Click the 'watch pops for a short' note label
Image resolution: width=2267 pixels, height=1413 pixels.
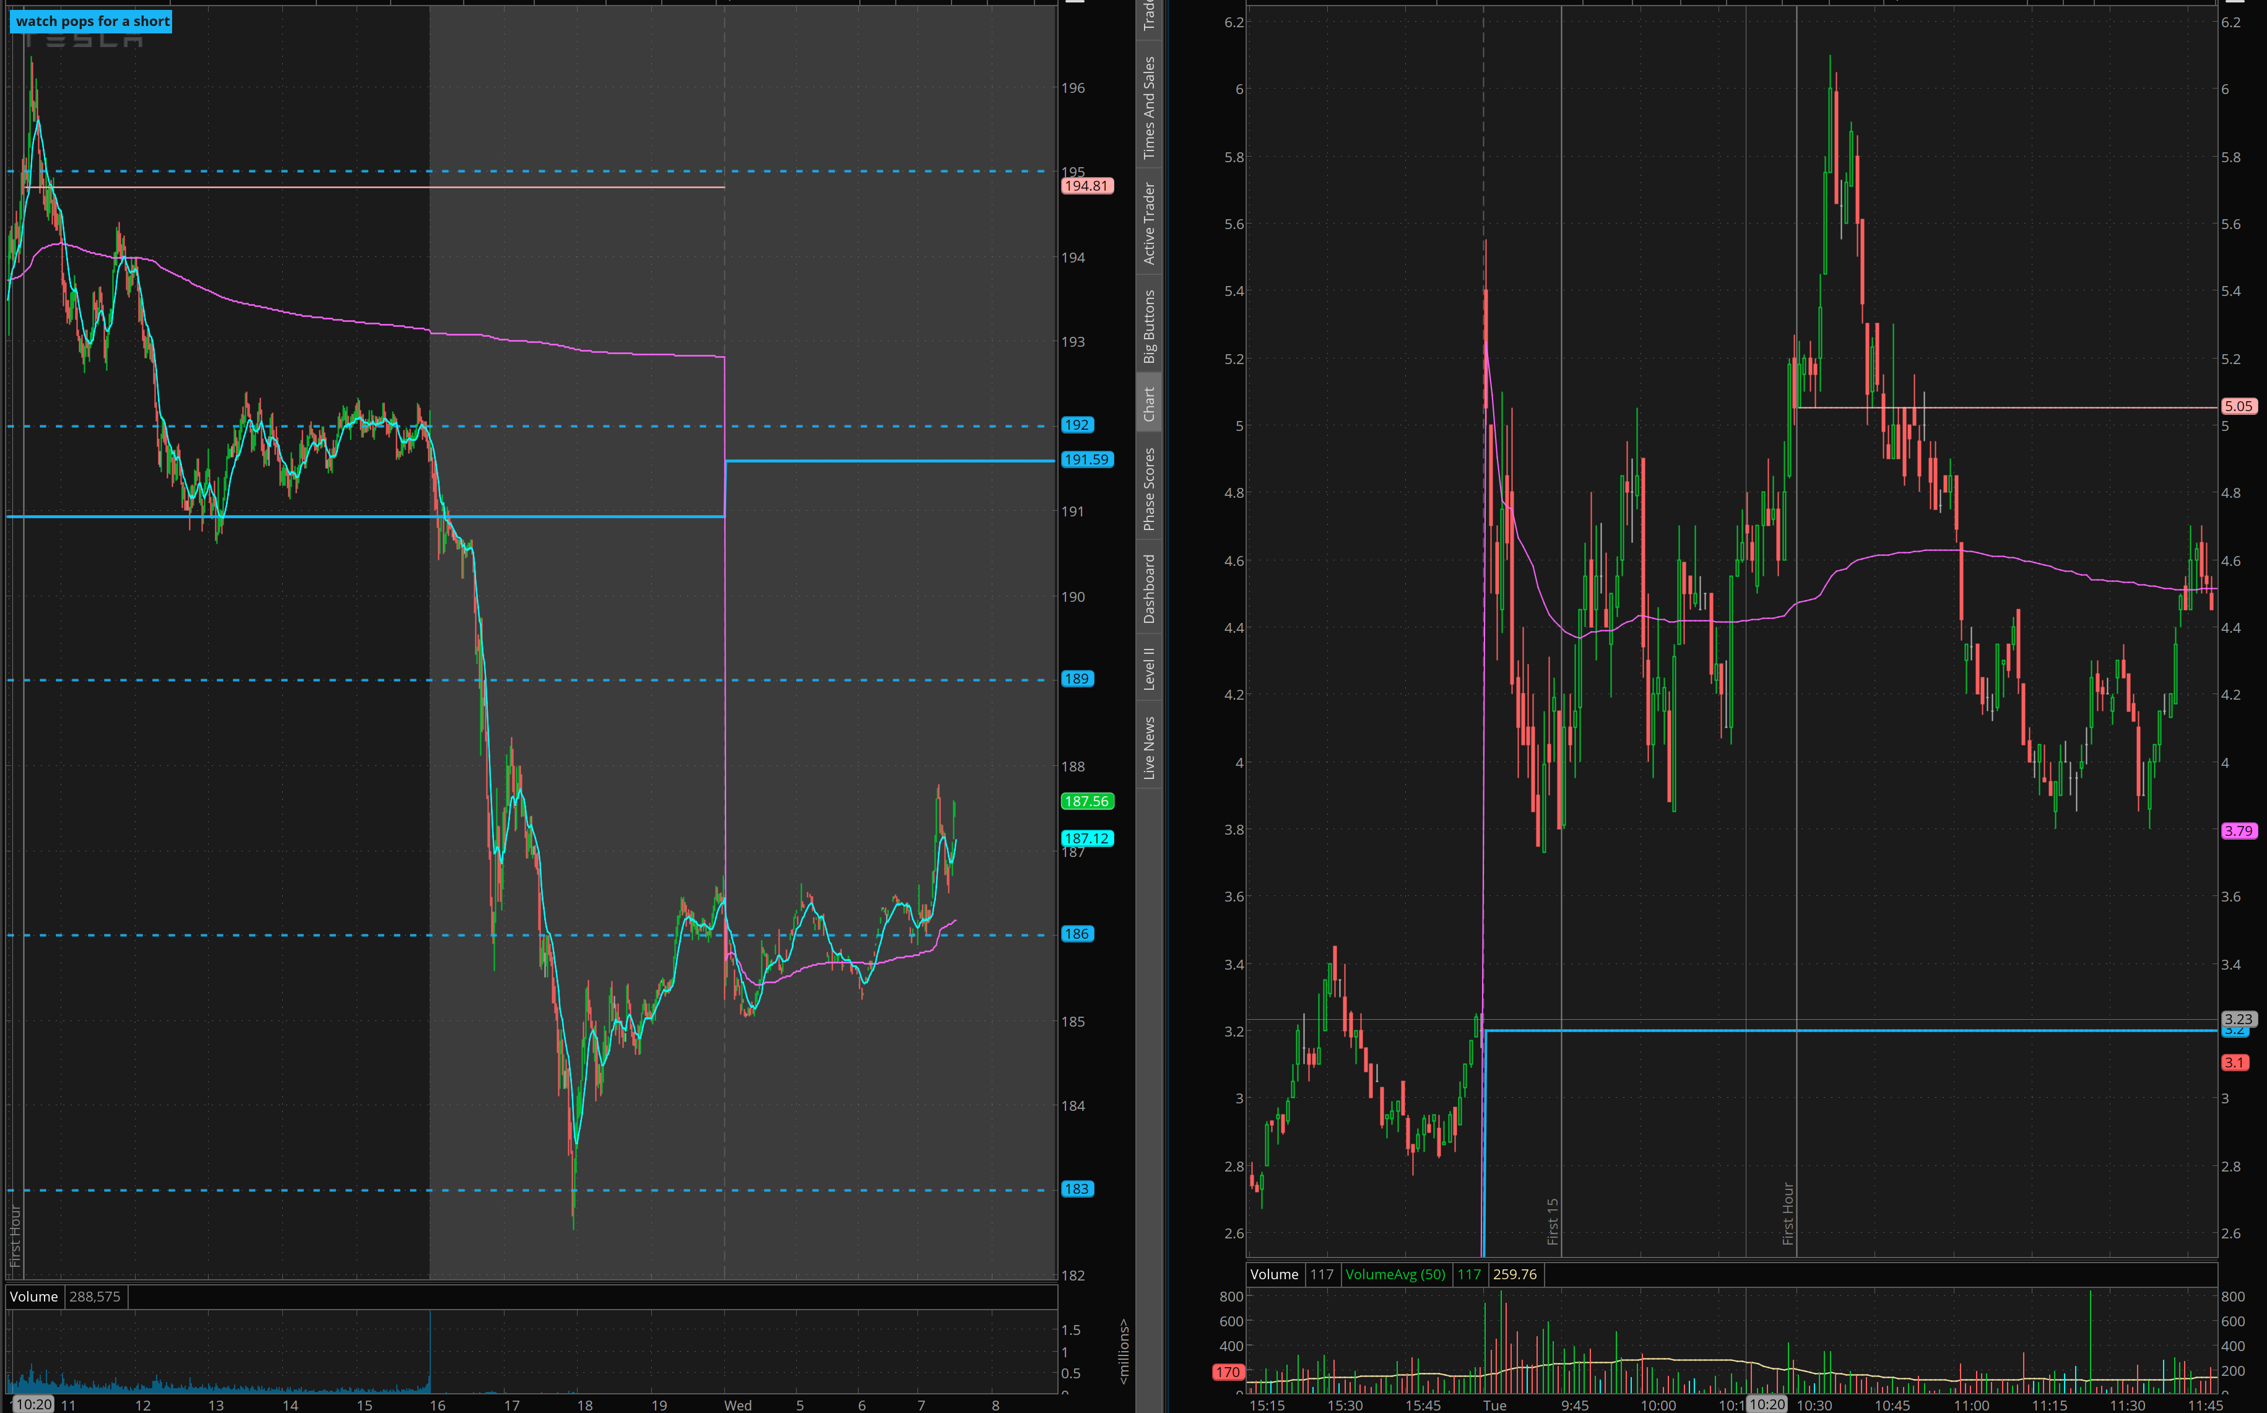click(92, 20)
